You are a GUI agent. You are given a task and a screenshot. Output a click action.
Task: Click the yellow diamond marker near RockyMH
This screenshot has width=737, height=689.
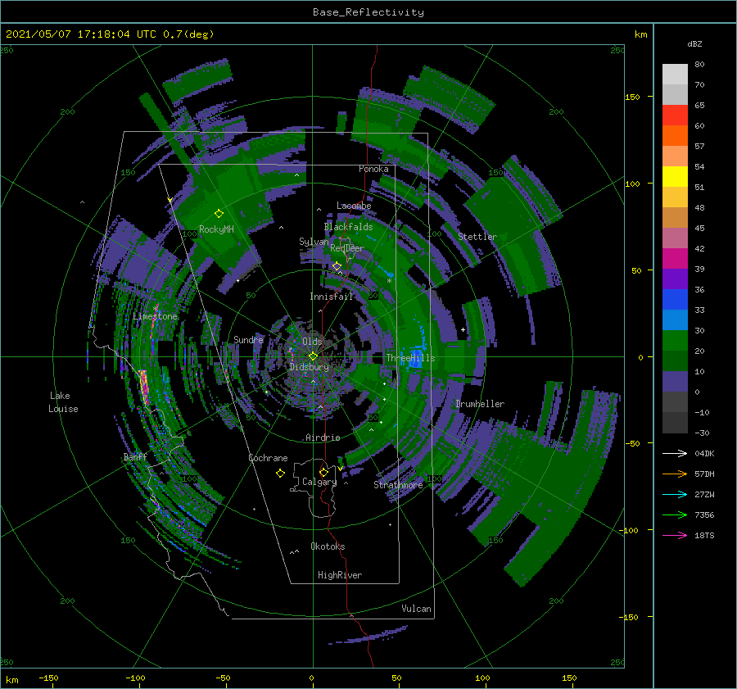[x=219, y=214]
